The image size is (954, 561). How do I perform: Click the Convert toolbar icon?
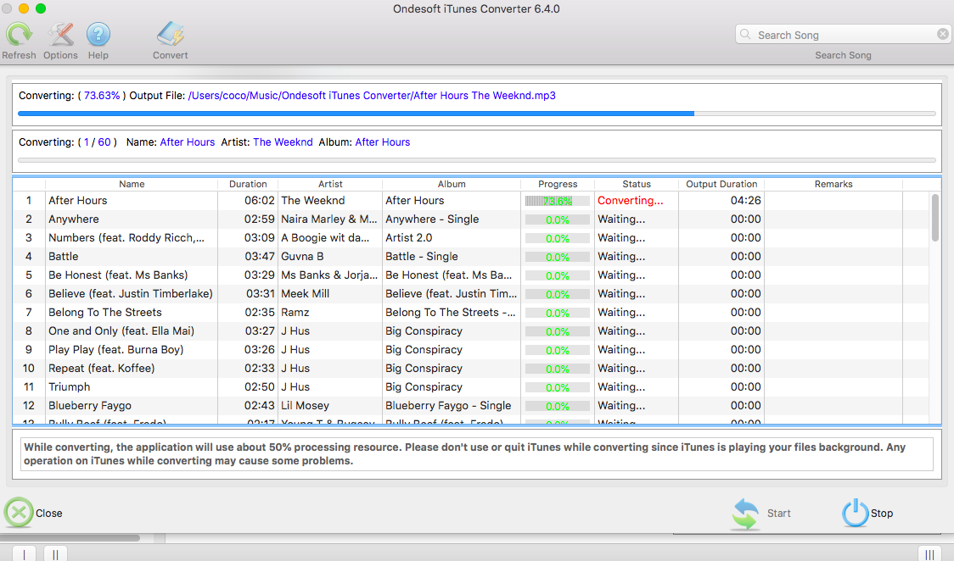click(171, 35)
